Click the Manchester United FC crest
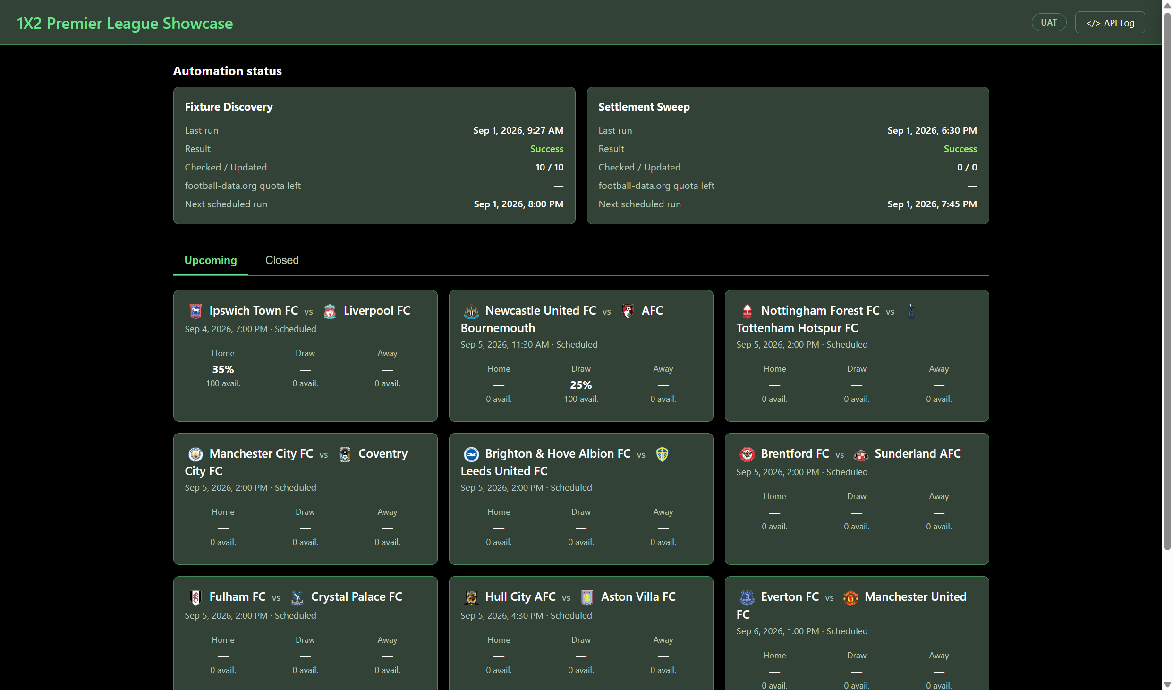The width and height of the screenshot is (1173, 690). [x=850, y=597]
